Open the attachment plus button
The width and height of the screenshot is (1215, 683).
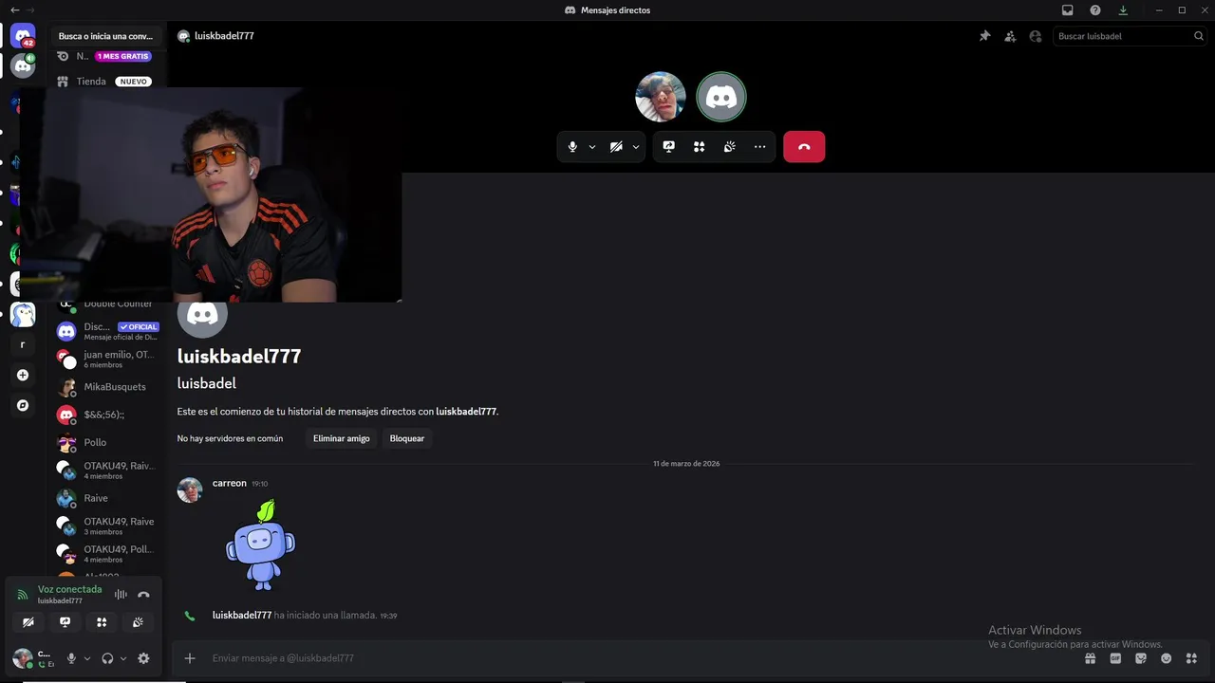(190, 658)
